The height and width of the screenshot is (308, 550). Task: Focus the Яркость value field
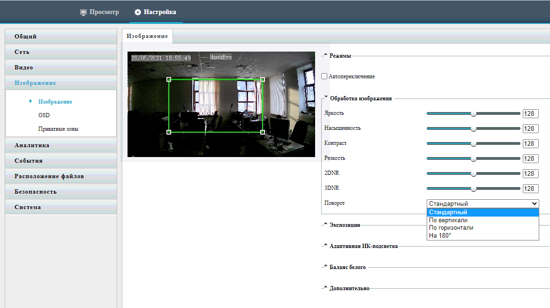tap(530, 113)
